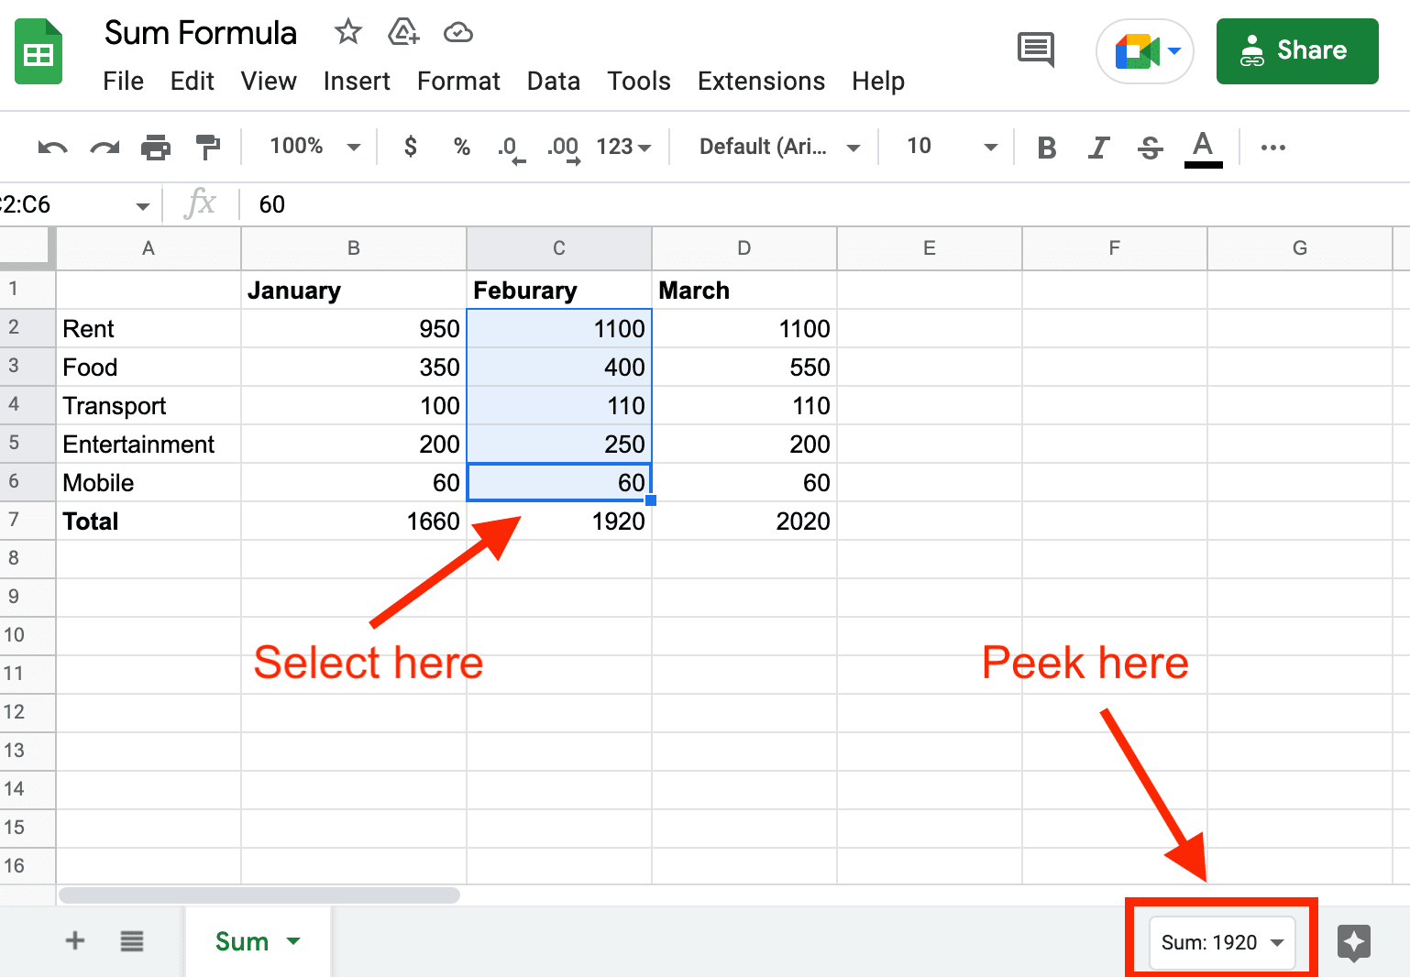Open the Explore panel icon
The image size is (1410, 977).
point(1354,942)
